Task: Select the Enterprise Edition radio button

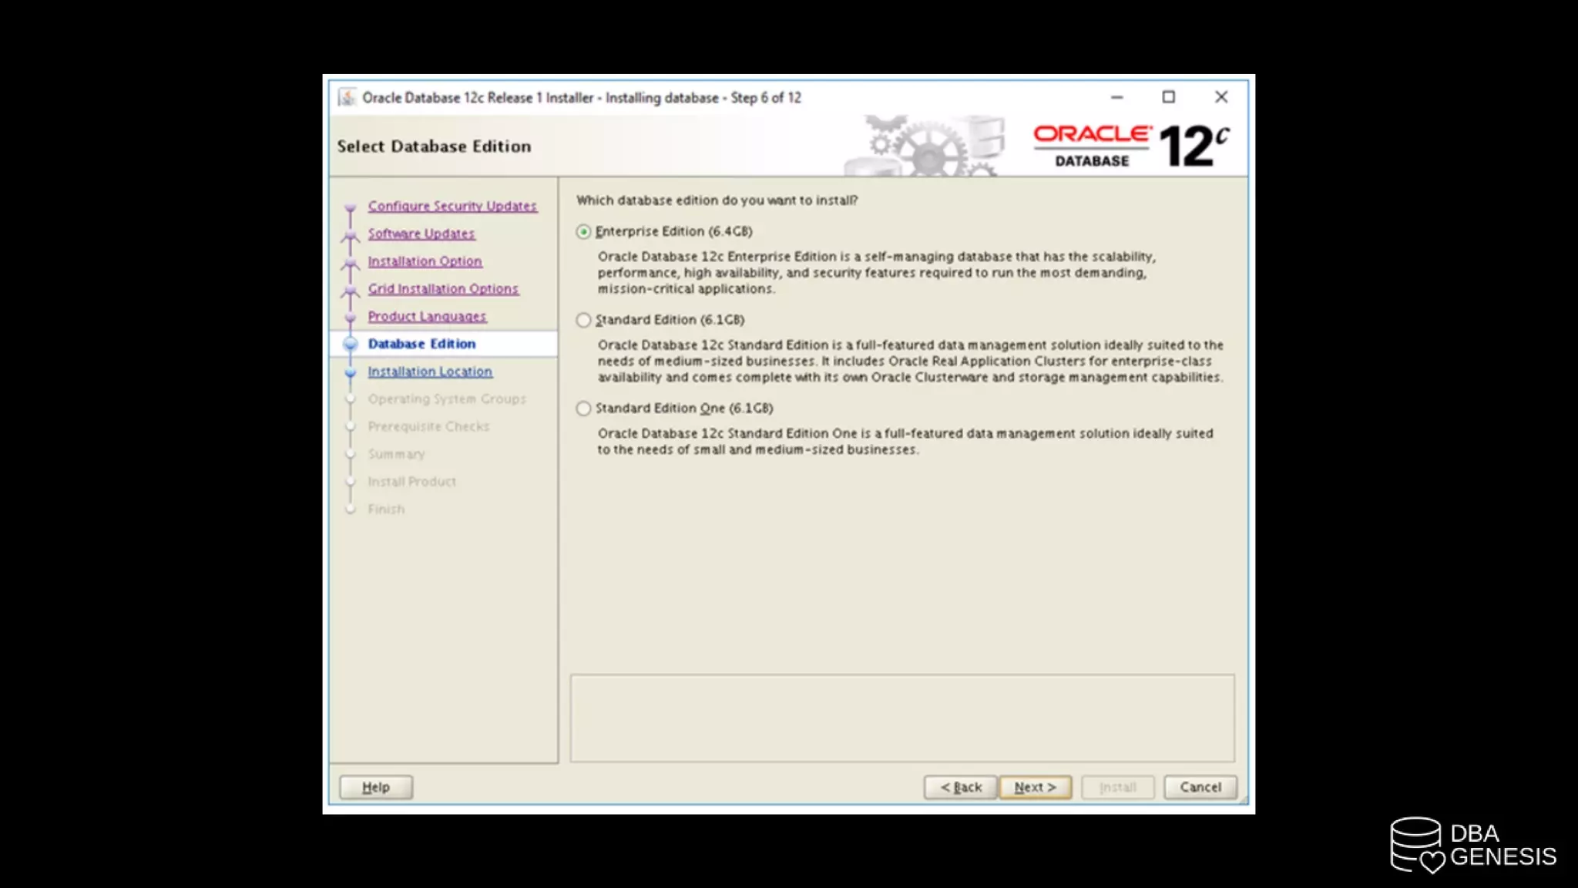Action: [584, 231]
